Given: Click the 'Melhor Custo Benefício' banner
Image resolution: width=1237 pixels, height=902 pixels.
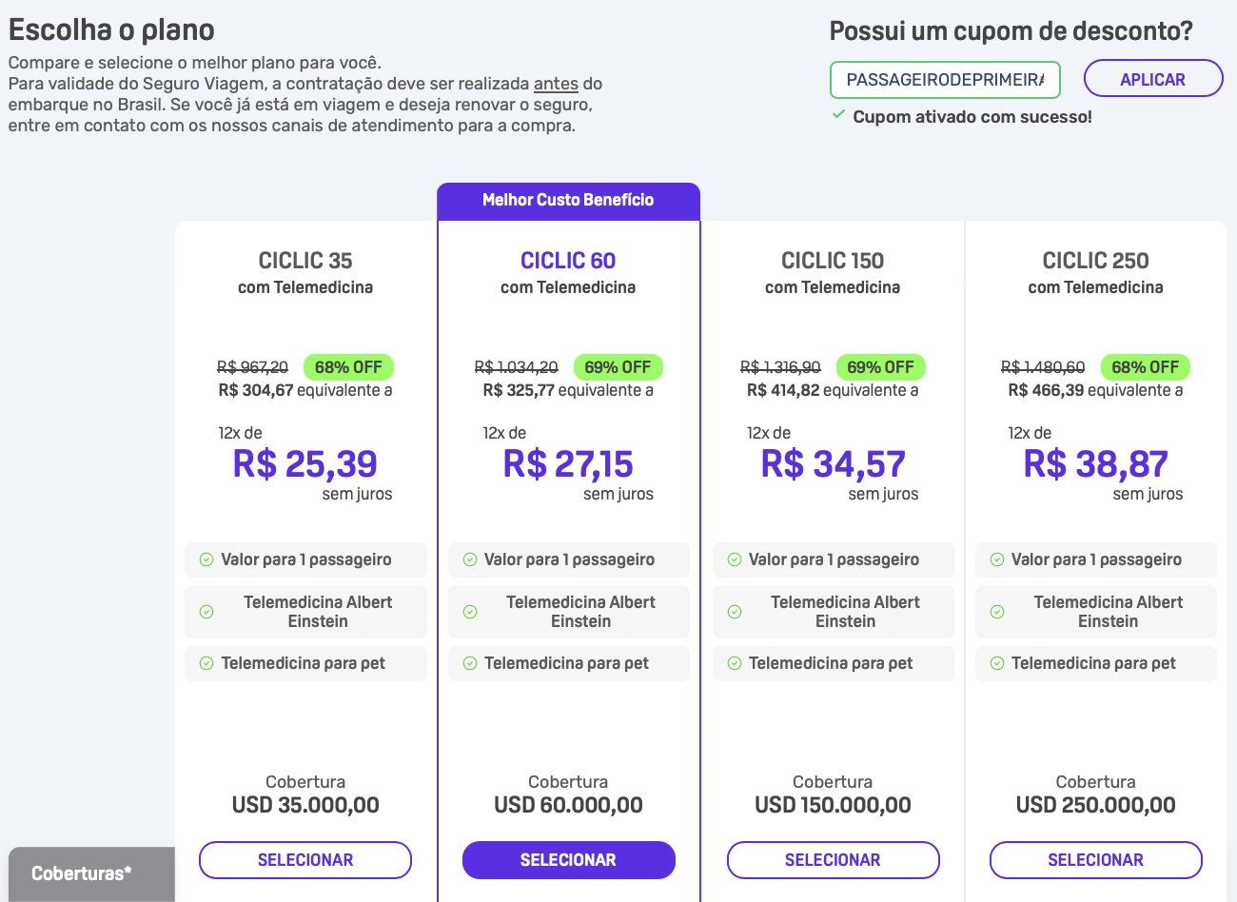Looking at the screenshot, I should click(568, 201).
